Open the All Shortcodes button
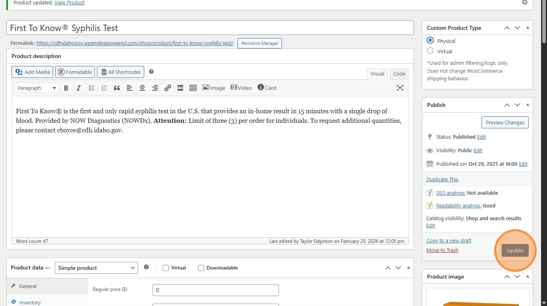Viewport: 547px width, 306px height. 120,72
